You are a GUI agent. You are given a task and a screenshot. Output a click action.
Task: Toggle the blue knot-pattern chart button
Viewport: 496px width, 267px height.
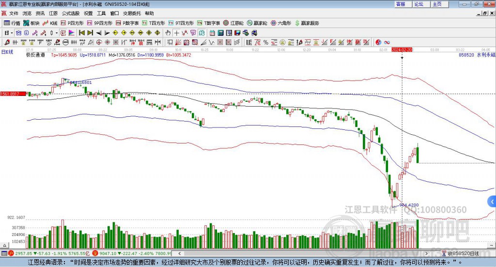pos(18,33)
